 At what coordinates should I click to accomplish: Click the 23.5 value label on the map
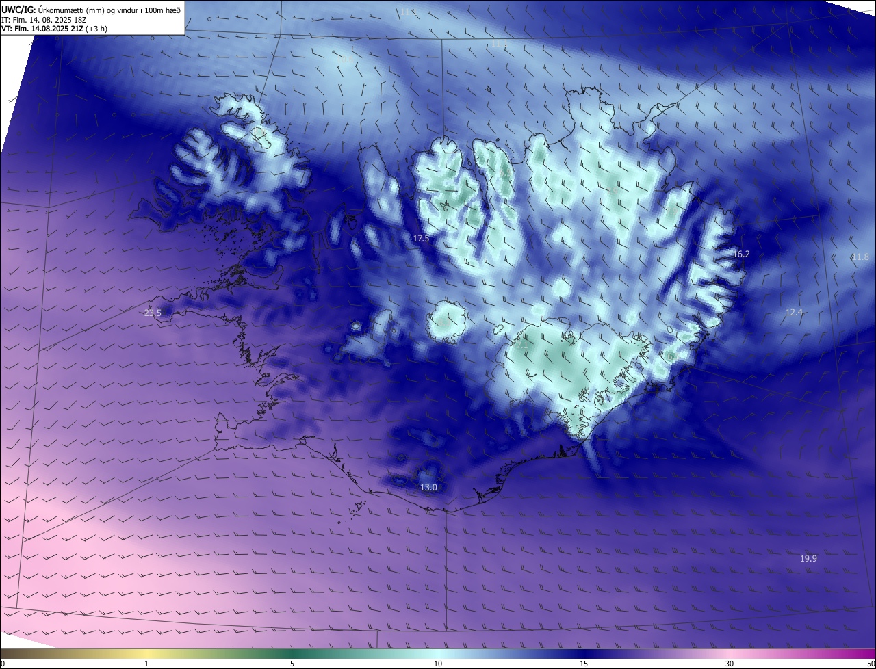pyautogui.click(x=153, y=313)
